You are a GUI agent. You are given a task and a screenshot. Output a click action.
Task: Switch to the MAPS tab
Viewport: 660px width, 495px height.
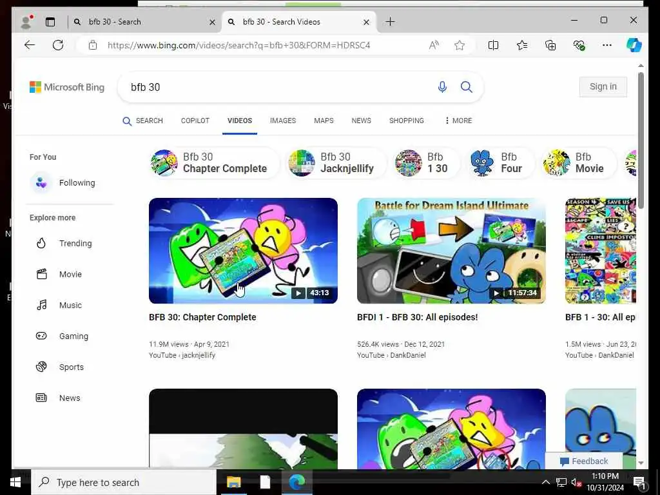tap(324, 121)
